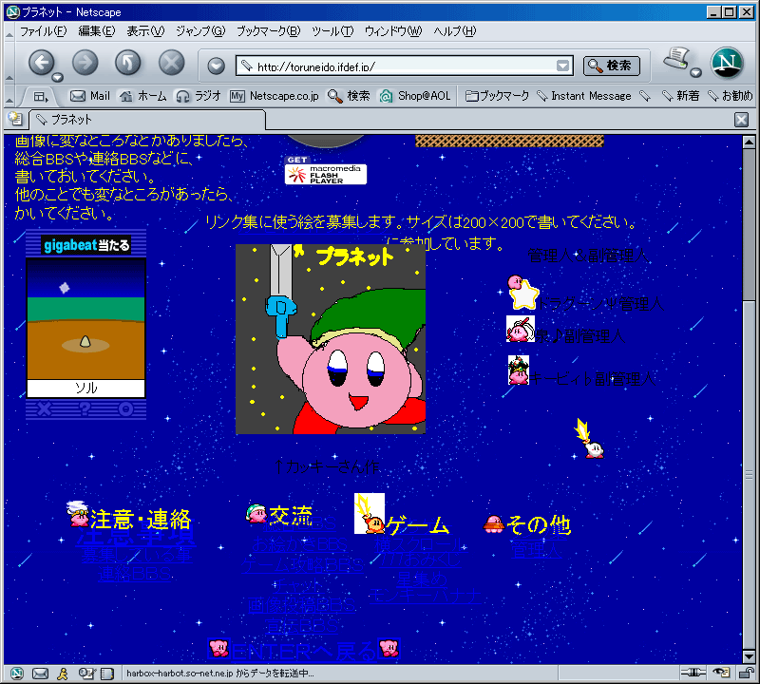Click the scrollbar up arrow
Screen dimensions: 760x684
749,142
